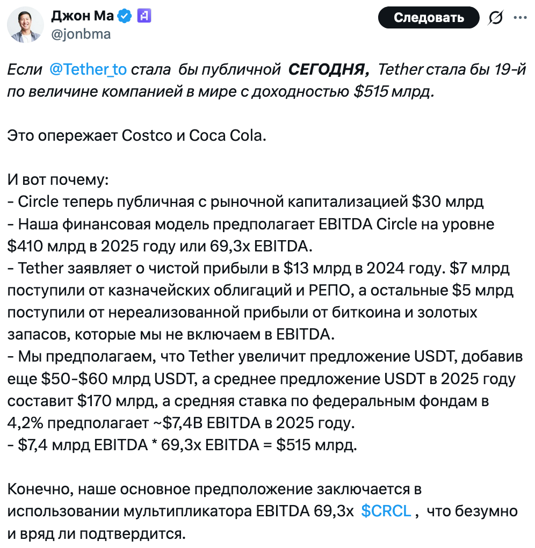This screenshot has width=535, height=548.
Task: Click the italic '$515 млрд' in the first paragraph
Action: click(394, 91)
